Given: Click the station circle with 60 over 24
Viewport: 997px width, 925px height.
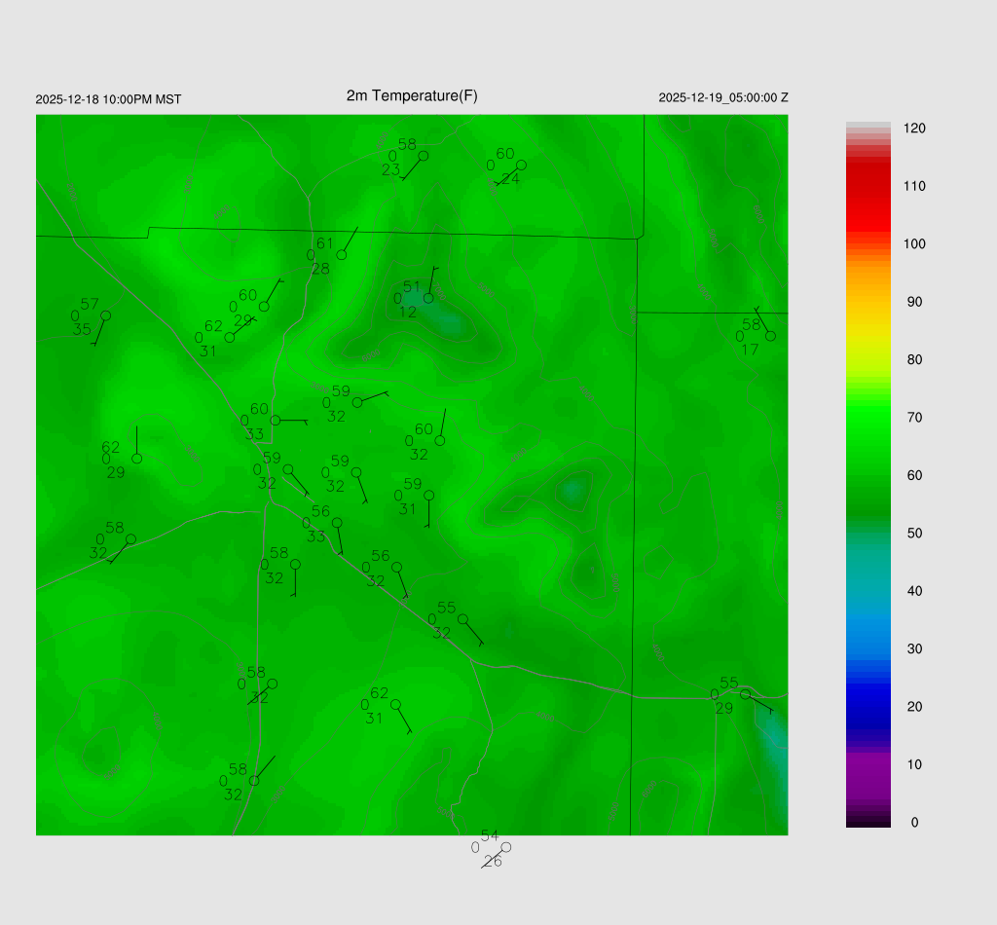Looking at the screenshot, I should coord(521,165).
